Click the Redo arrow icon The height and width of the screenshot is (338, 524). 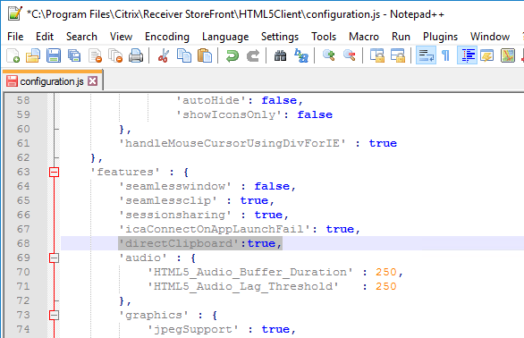(x=253, y=55)
